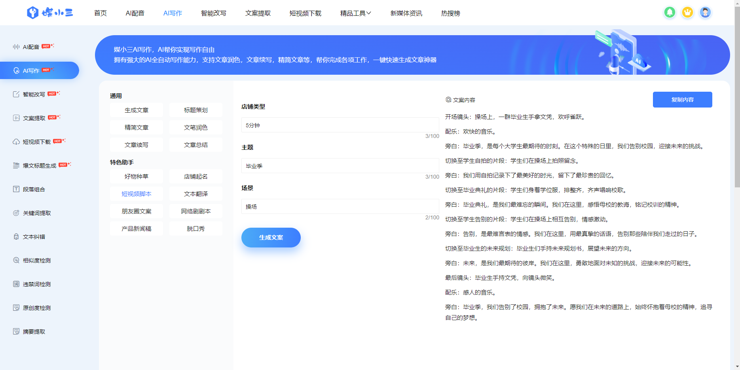Select the 店铺起名 assistant option

[x=196, y=177]
